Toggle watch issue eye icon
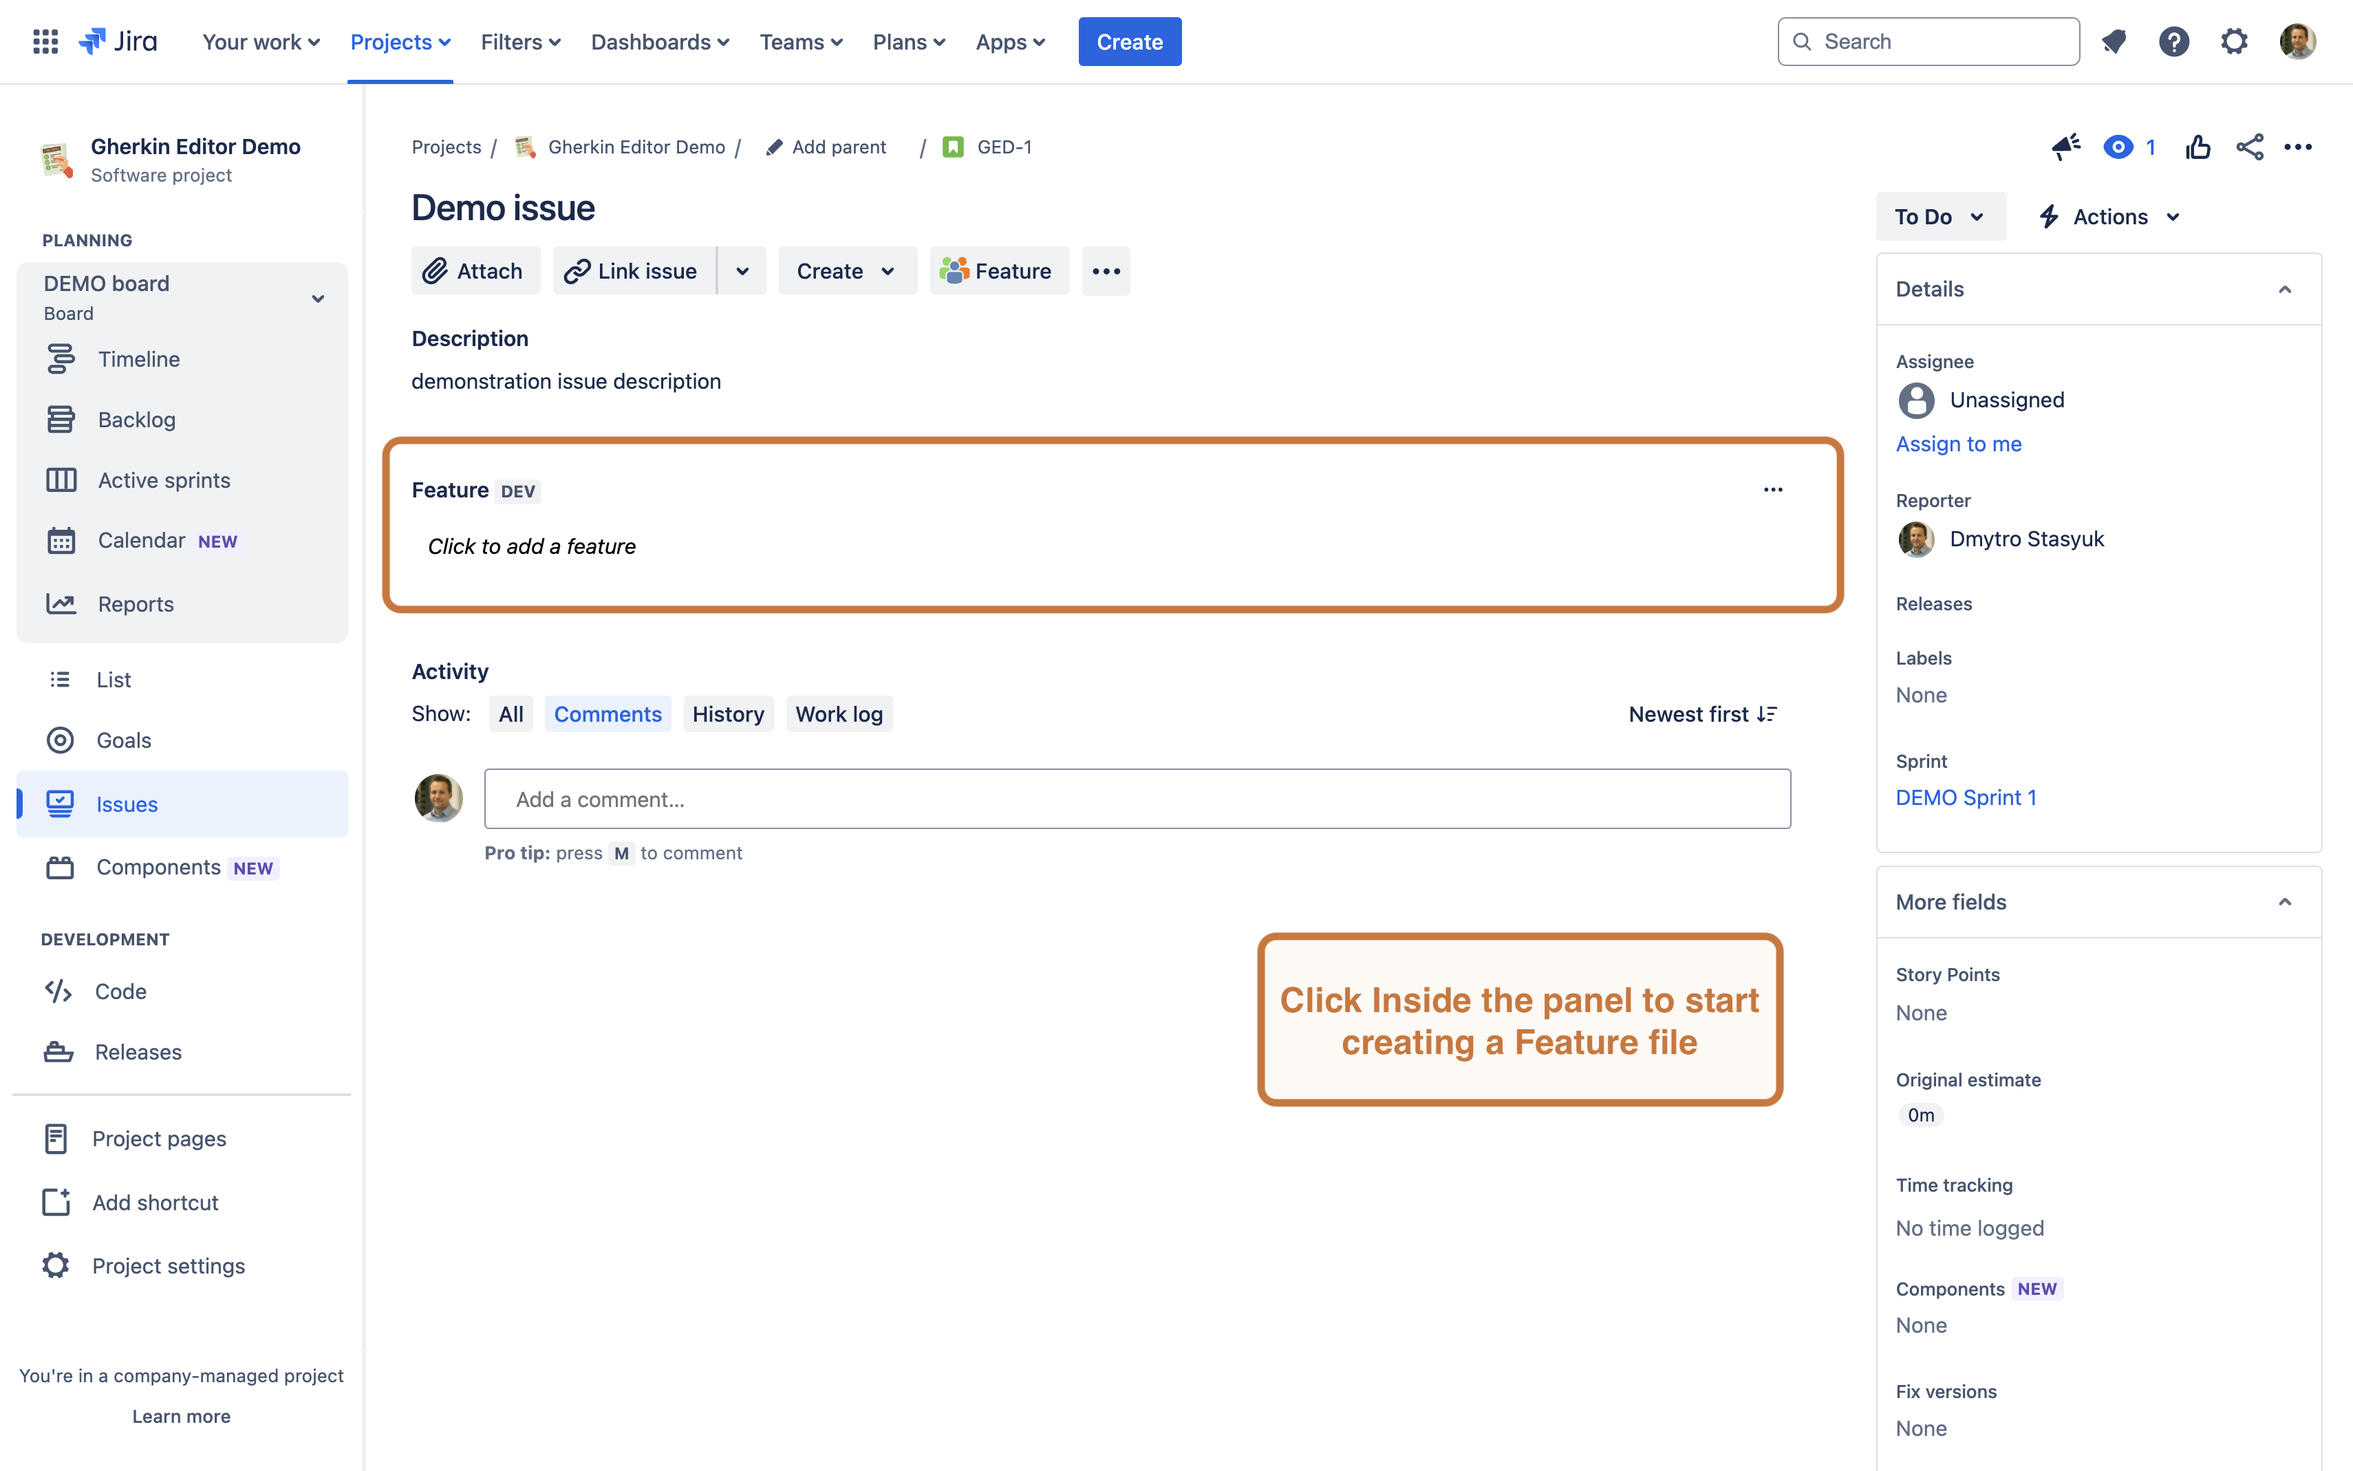The image size is (2353, 1471). [2118, 147]
